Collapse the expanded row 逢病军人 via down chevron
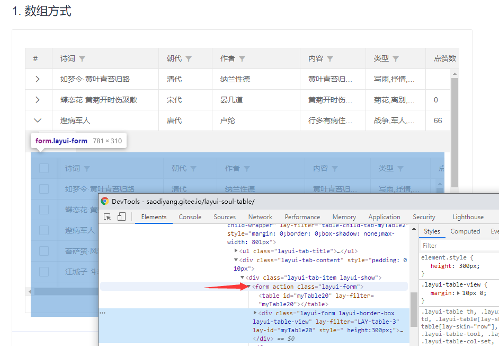Image resolution: width=499 pixels, height=346 pixels. [x=38, y=120]
